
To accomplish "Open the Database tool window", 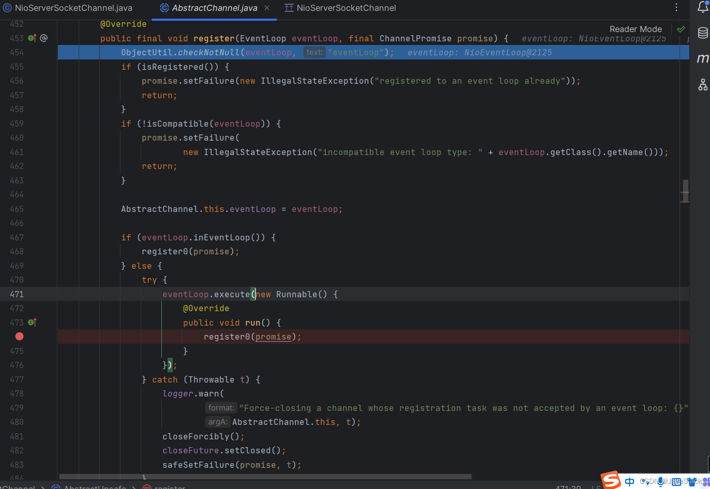I will (x=703, y=33).
